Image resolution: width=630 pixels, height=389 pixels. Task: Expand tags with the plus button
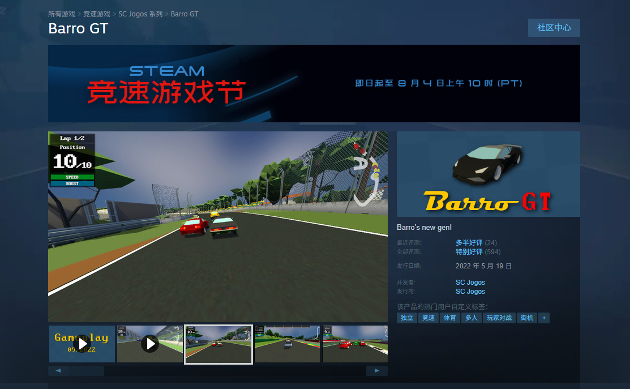pyautogui.click(x=544, y=318)
